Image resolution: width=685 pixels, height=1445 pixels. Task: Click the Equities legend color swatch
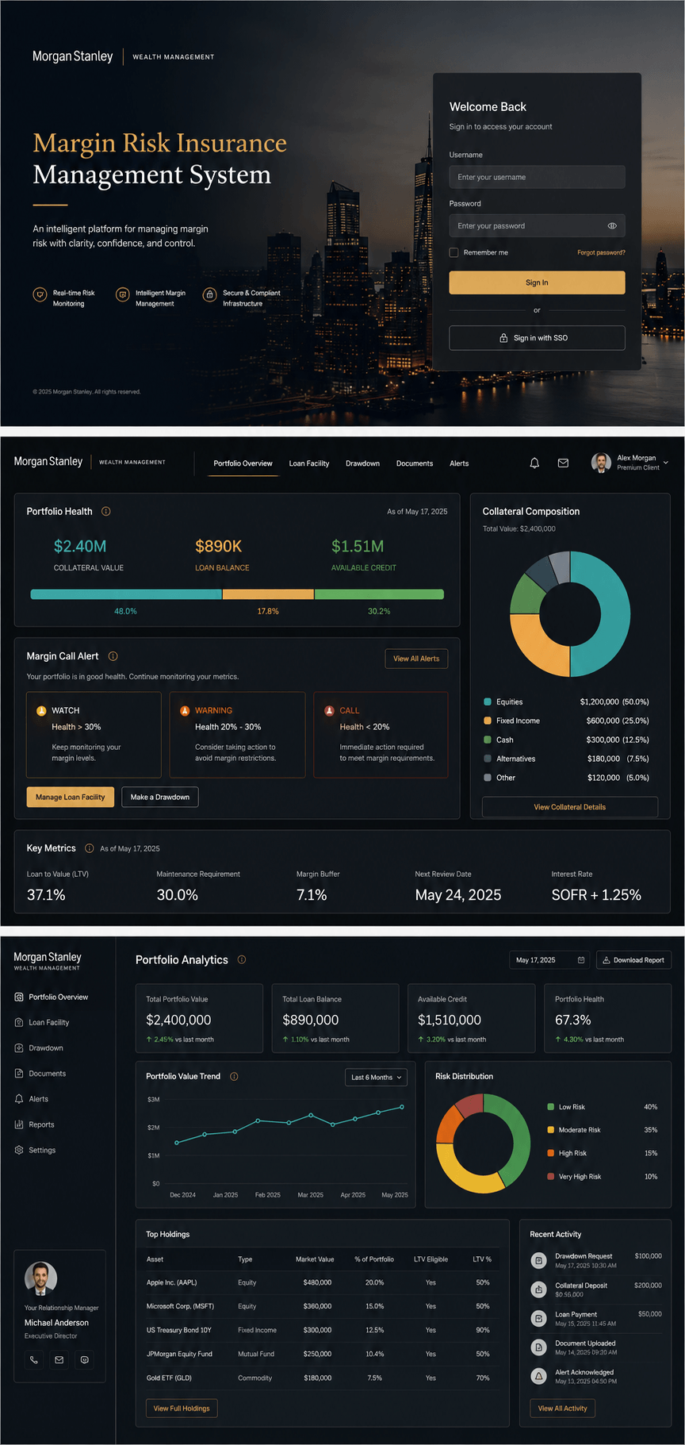[x=488, y=701]
